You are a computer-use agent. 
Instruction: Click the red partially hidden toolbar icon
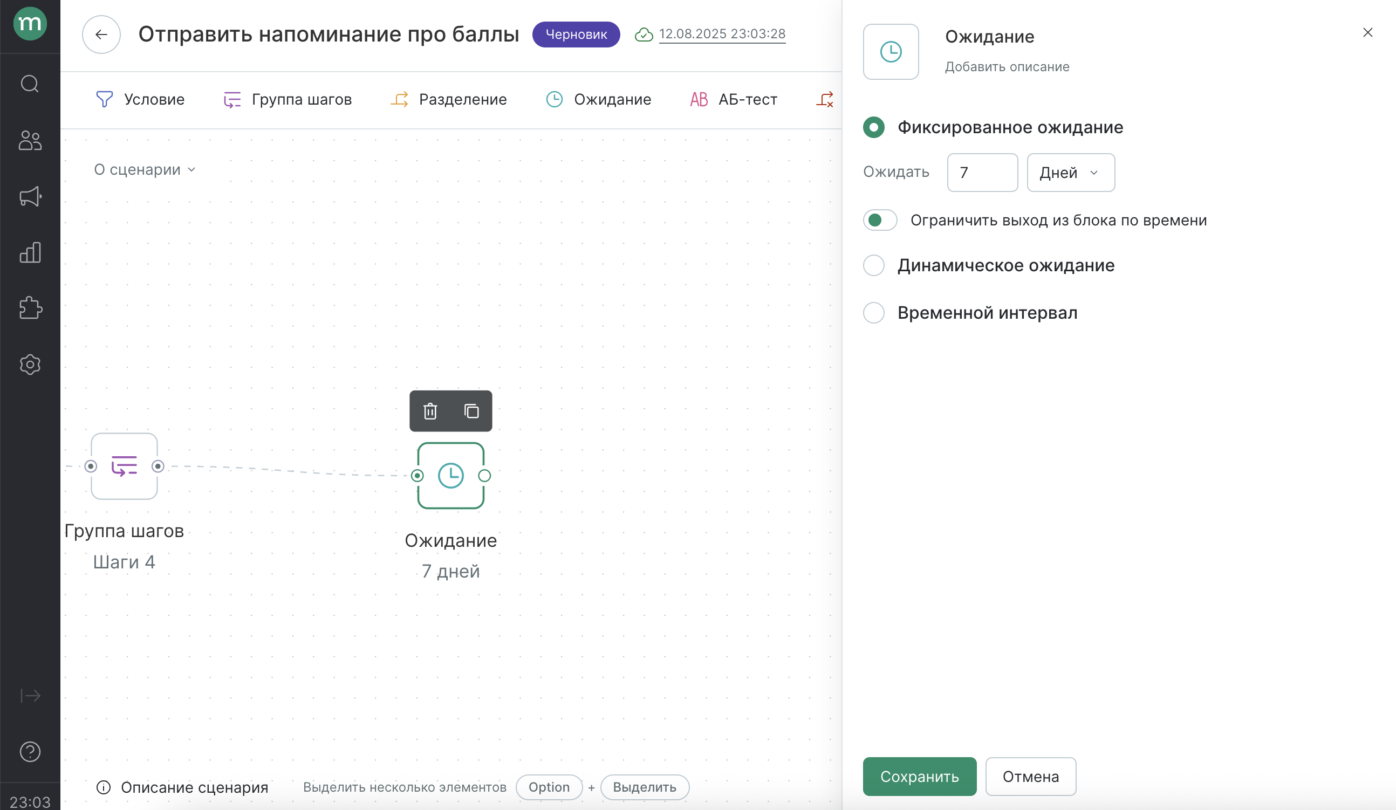tap(825, 100)
